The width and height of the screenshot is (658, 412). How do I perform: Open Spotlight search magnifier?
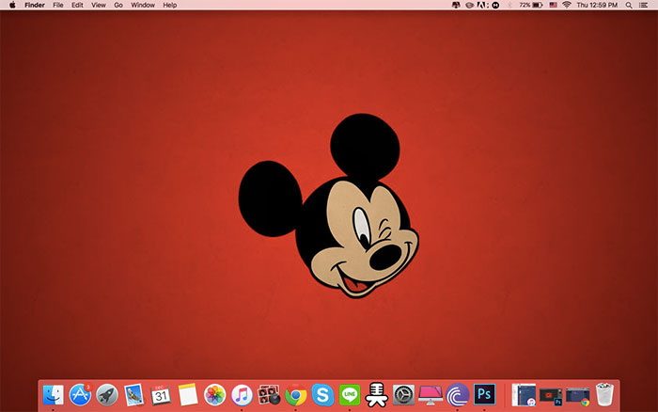pos(628,5)
